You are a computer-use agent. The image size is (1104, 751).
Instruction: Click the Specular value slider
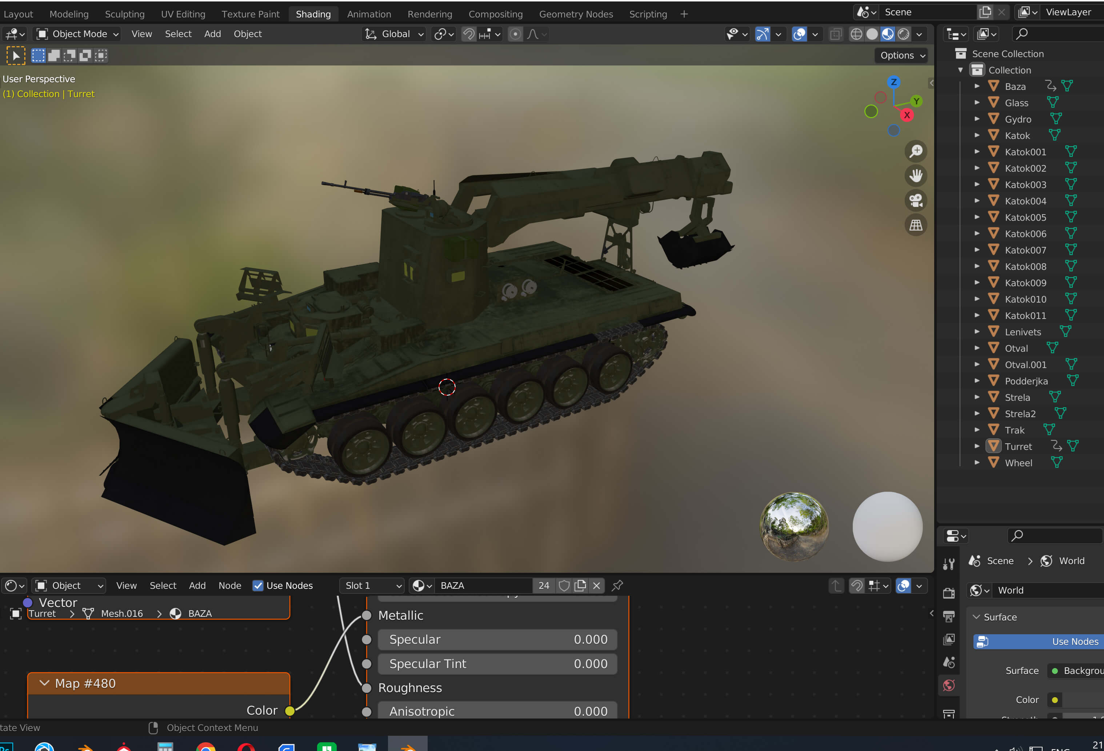pos(497,640)
